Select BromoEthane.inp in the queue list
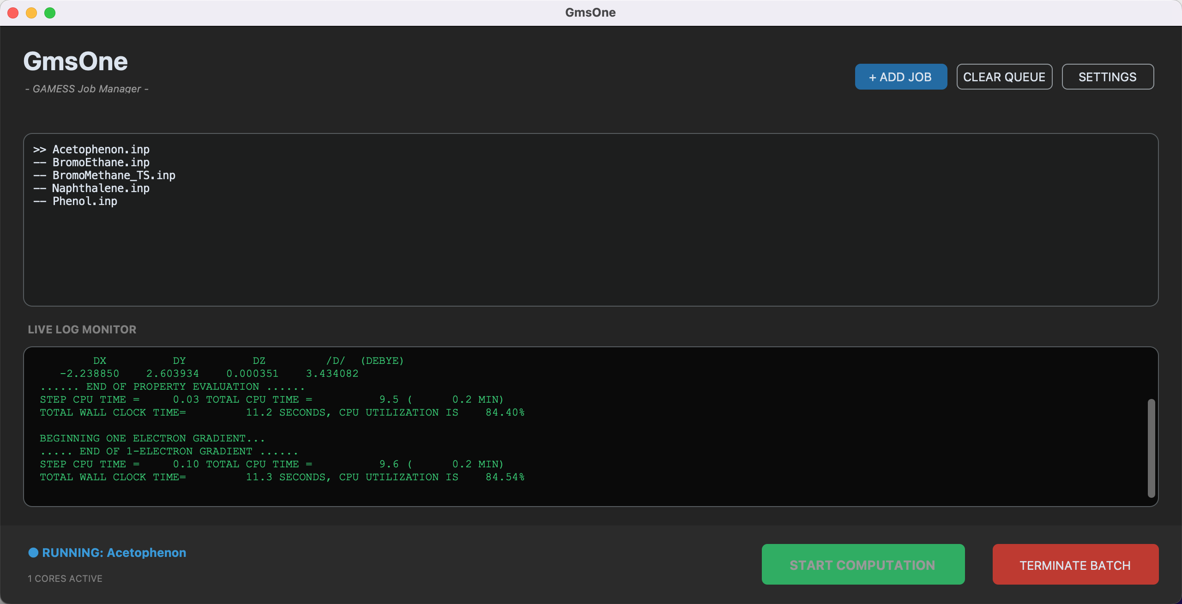1182x604 pixels. click(101, 163)
